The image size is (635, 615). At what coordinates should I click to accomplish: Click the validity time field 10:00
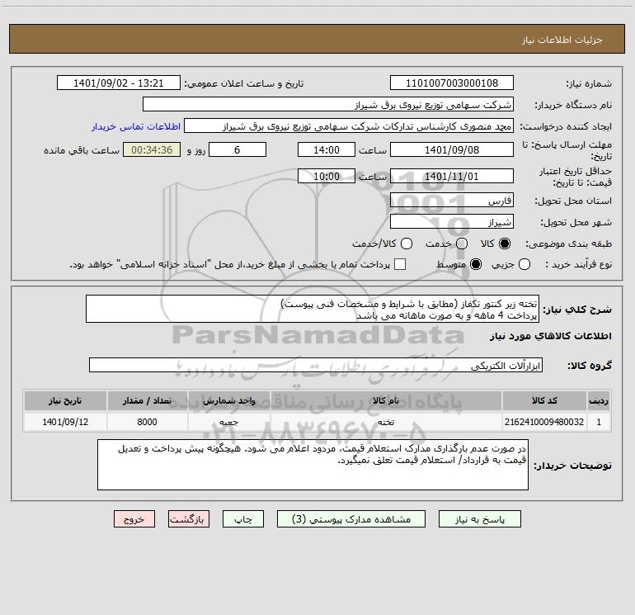point(327,176)
